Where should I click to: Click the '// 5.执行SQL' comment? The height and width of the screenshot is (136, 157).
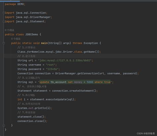coord(26,95)
